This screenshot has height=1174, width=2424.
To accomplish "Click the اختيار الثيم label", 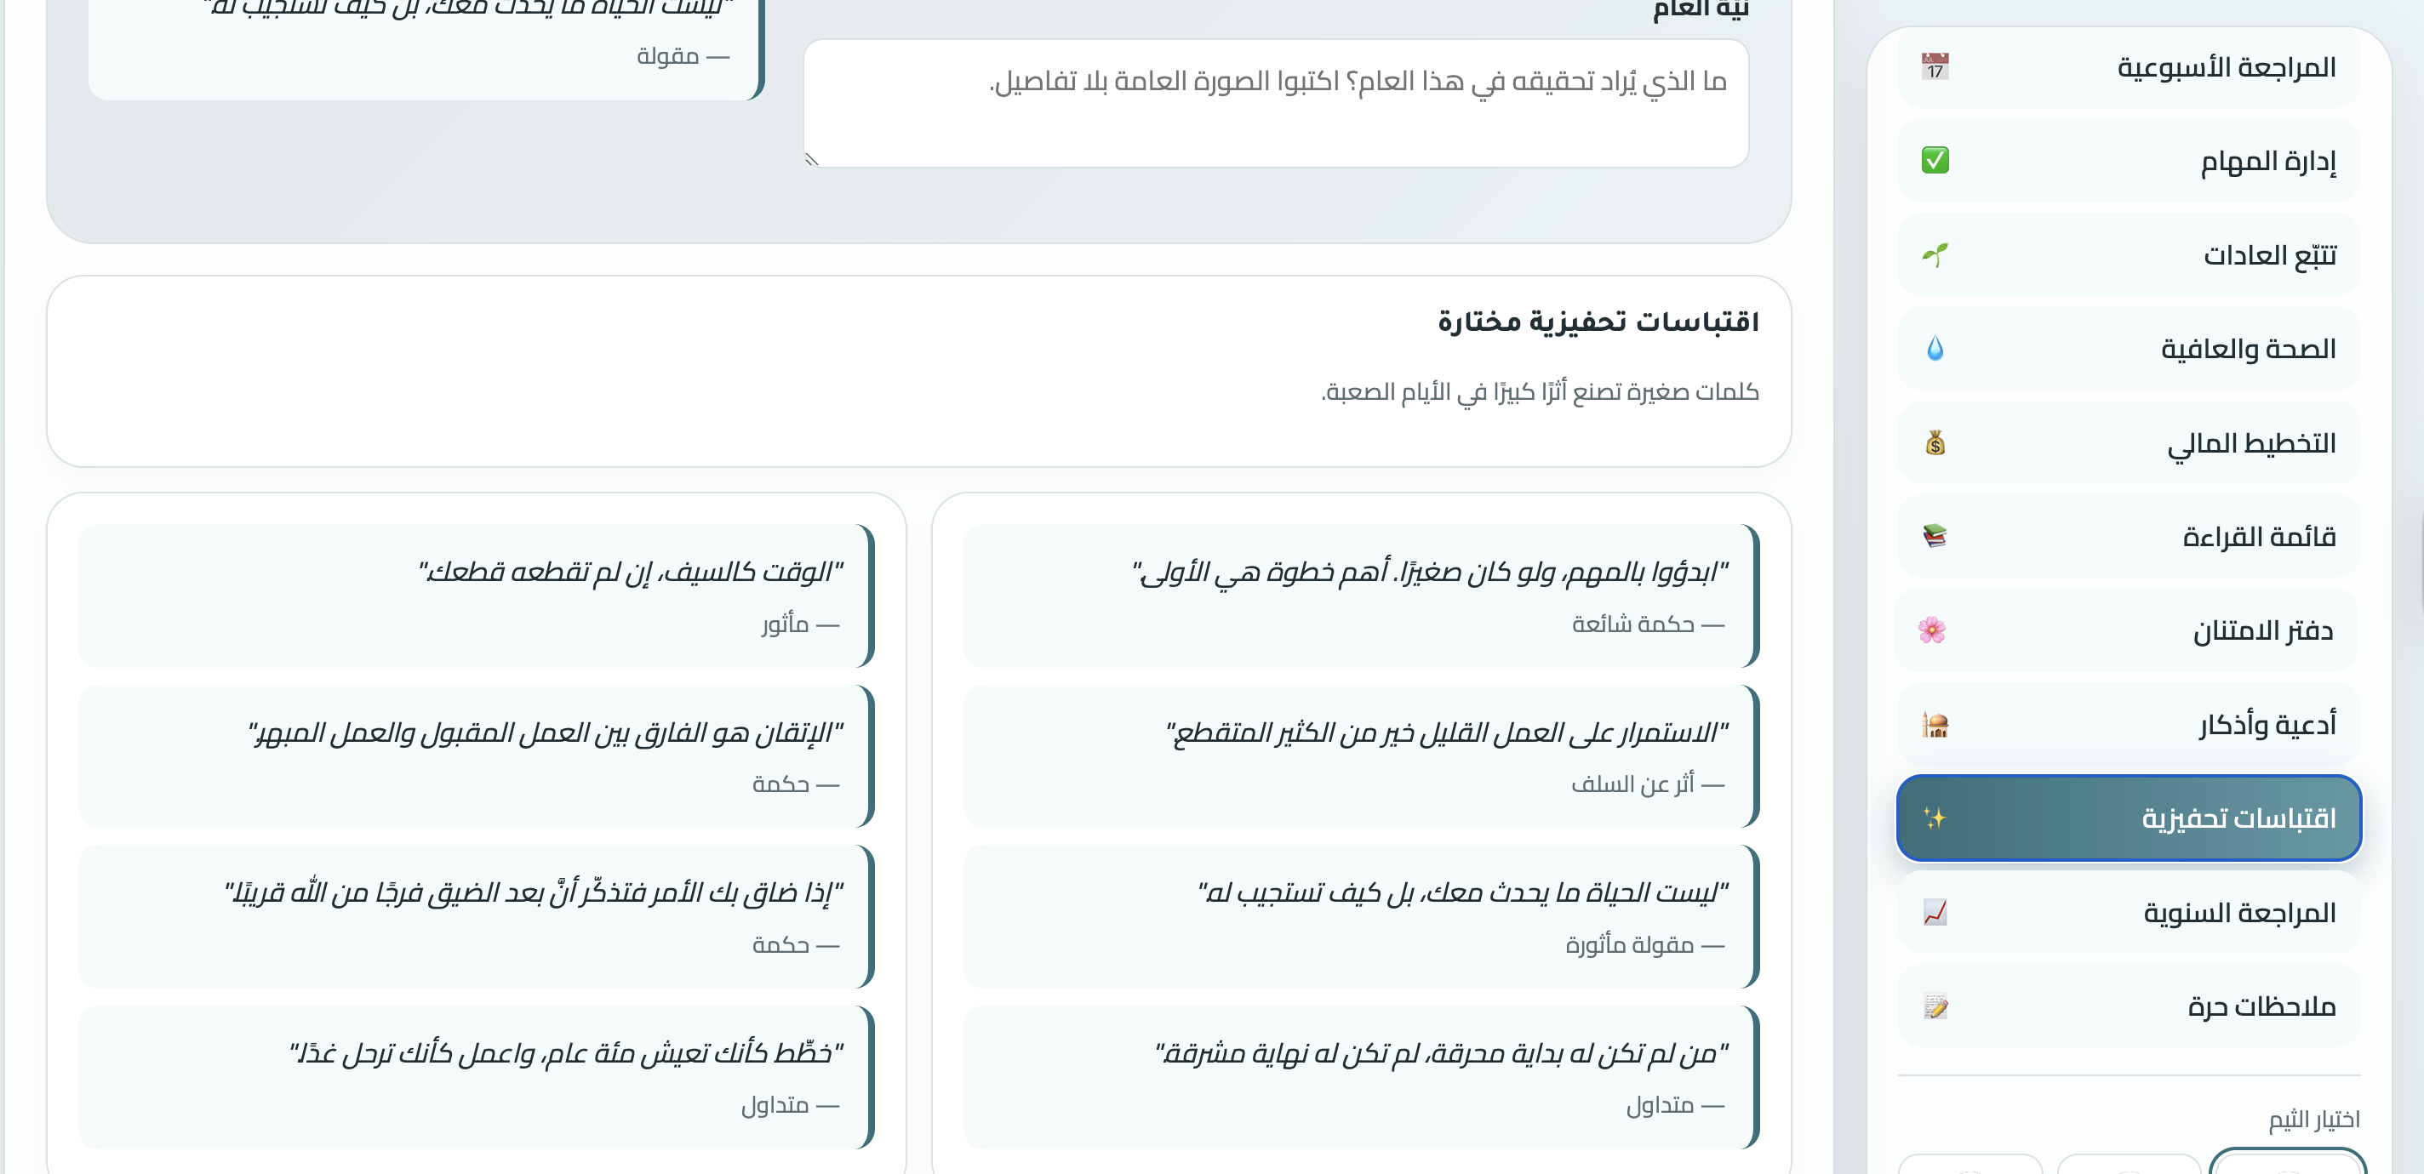I will [2314, 1120].
